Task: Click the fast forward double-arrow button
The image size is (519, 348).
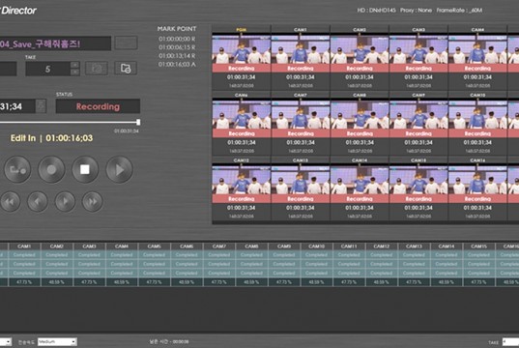Action: click(x=93, y=201)
